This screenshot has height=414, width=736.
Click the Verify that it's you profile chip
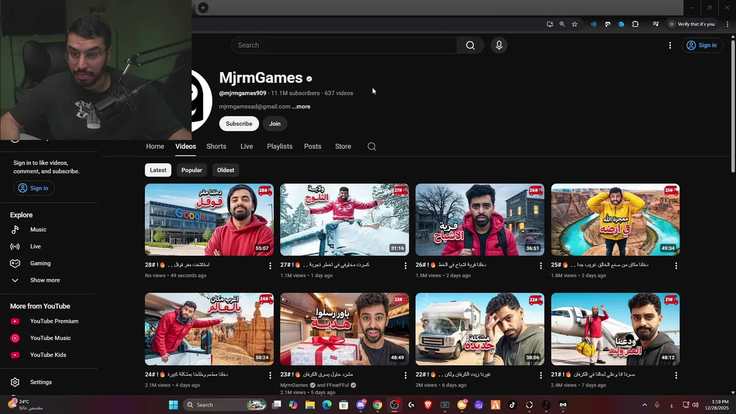click(692, 24)
